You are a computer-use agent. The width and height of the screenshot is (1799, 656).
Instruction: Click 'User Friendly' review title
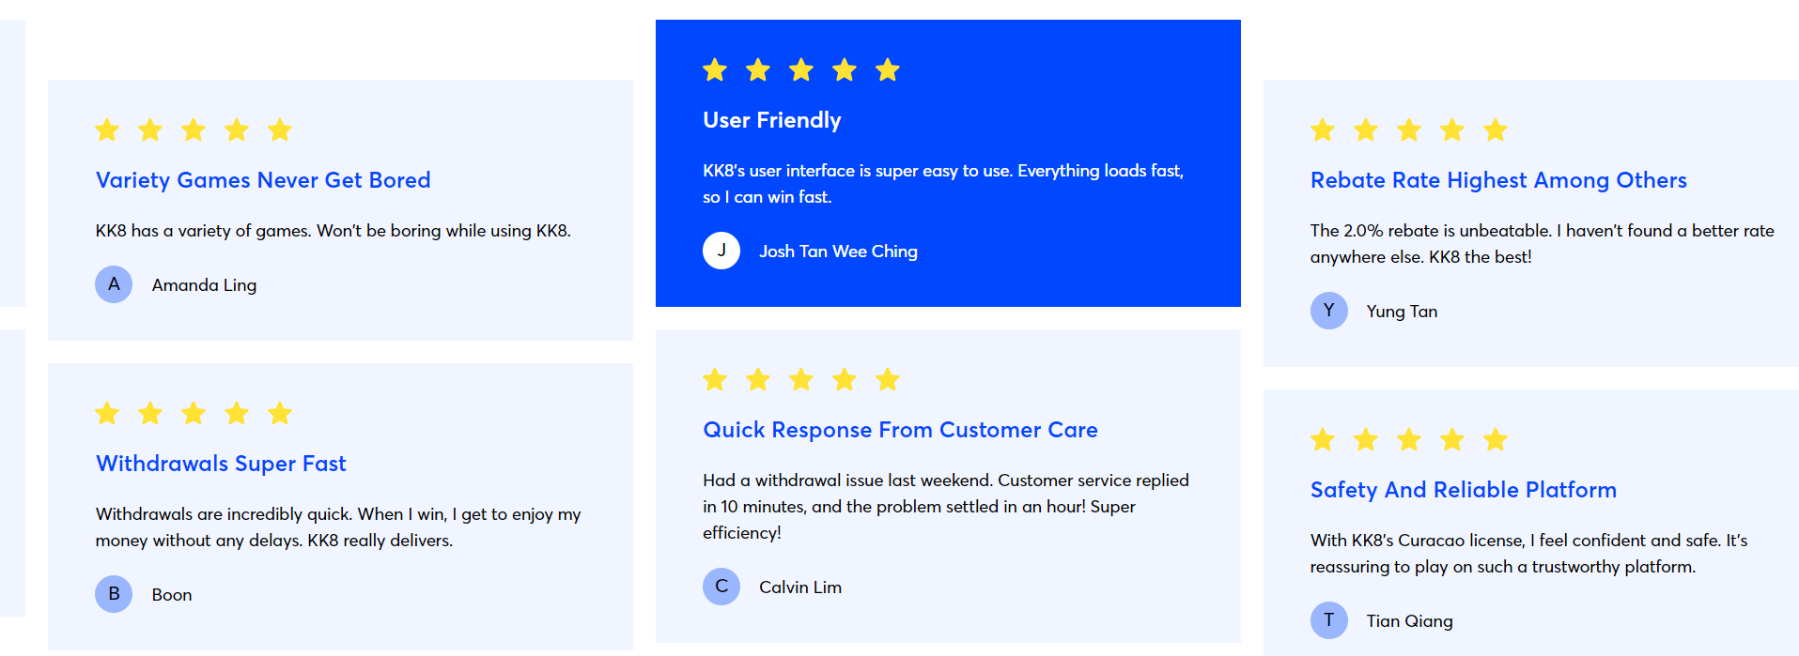[772, 120]
